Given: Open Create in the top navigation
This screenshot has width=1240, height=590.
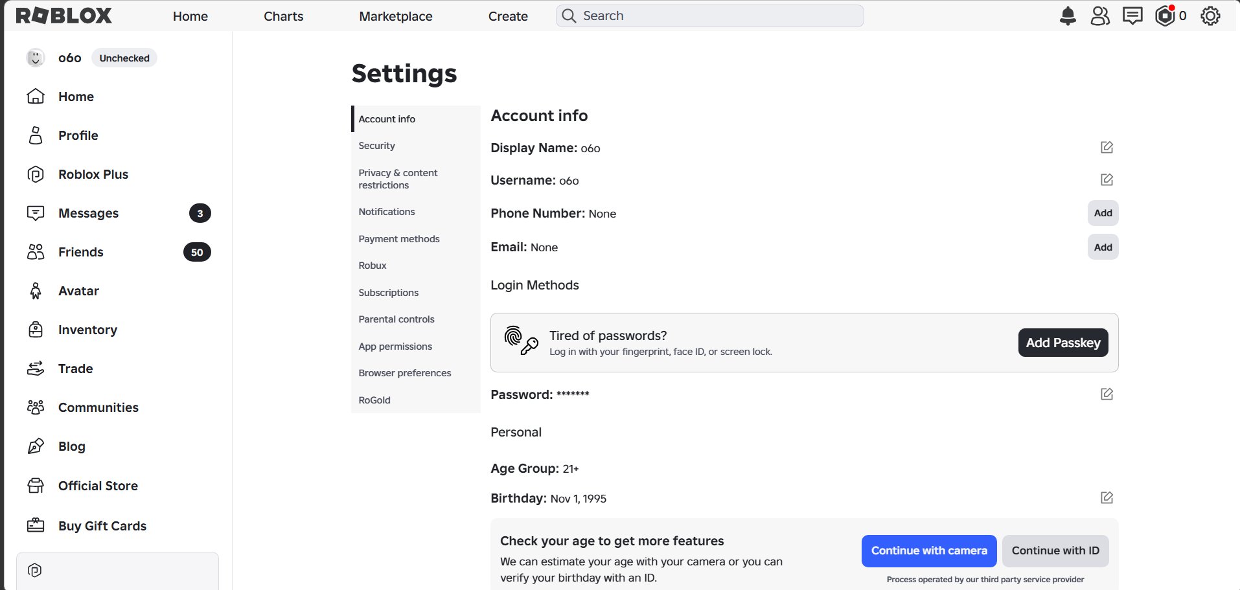Looking at the screenshot, I should click(508, 16).
